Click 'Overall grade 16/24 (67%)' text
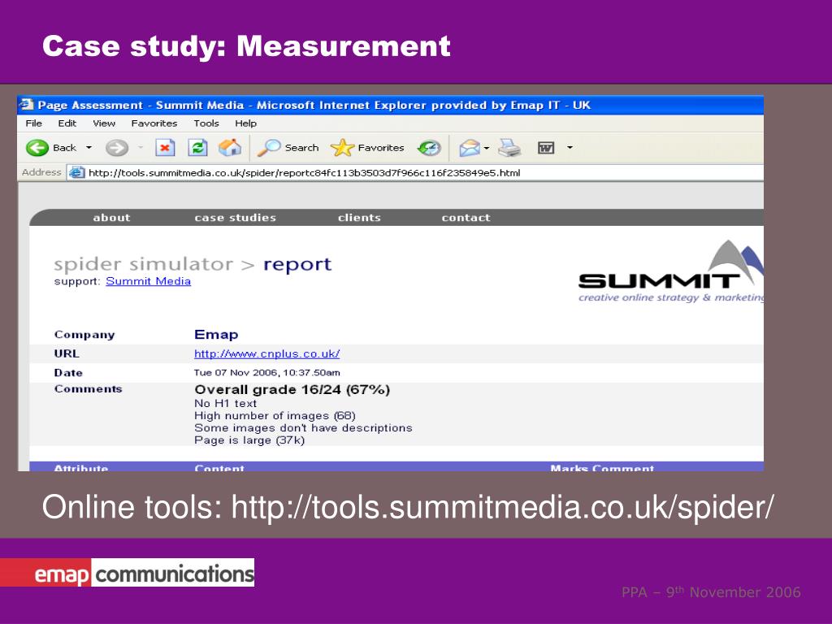Image resolution: width=832 pixels, height=624 pixels. pos(292,389)
